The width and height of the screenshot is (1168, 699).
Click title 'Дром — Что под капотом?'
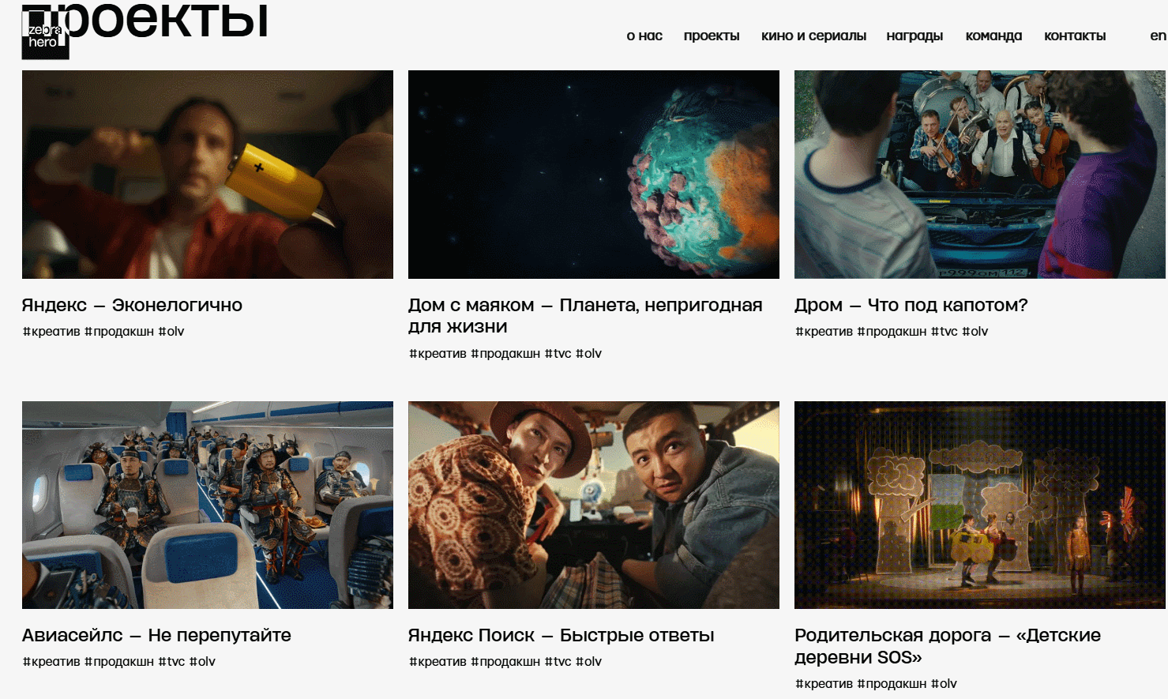[911, 305]
